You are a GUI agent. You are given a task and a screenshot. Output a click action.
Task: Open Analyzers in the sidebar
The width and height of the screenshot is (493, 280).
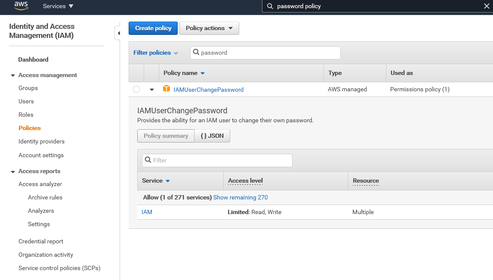41,211
